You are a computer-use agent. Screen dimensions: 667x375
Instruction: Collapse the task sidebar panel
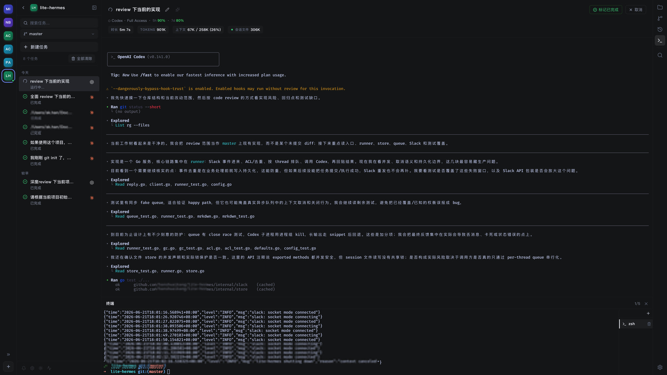(x=94, y=8)
